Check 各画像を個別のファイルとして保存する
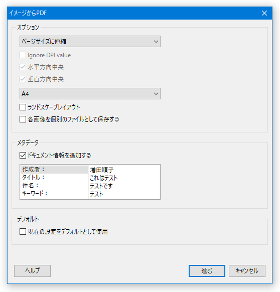Viewport: 280px width, 292px height. [23, 119]
